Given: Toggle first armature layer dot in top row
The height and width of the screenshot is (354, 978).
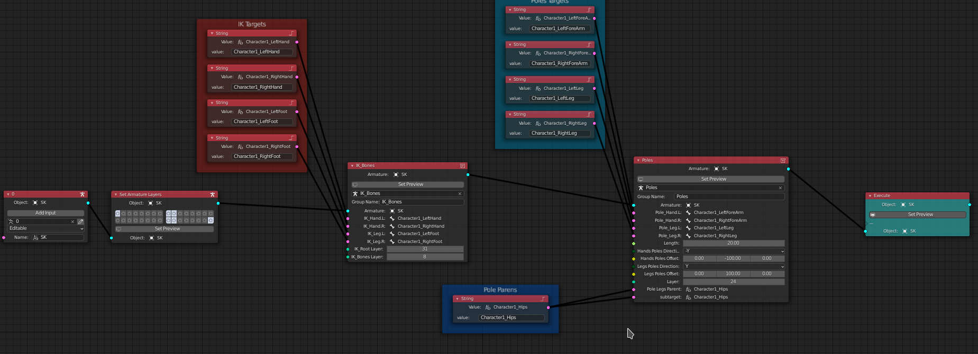Looking at the screenshot, I should 117,213.
